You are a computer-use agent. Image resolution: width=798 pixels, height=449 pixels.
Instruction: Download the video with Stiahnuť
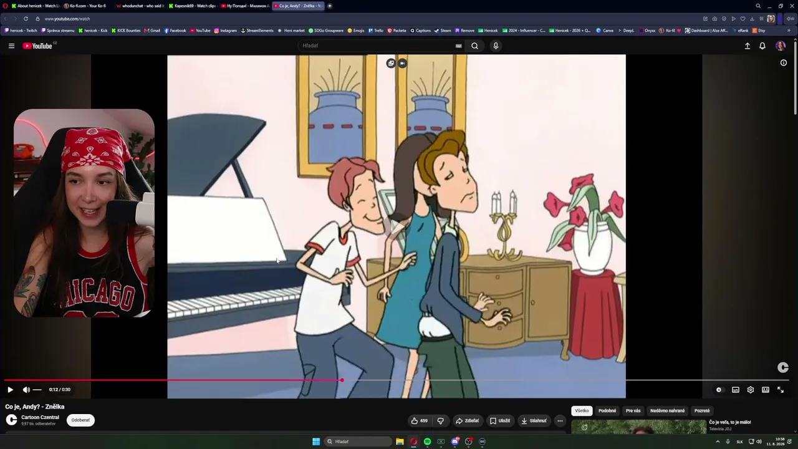534,421
